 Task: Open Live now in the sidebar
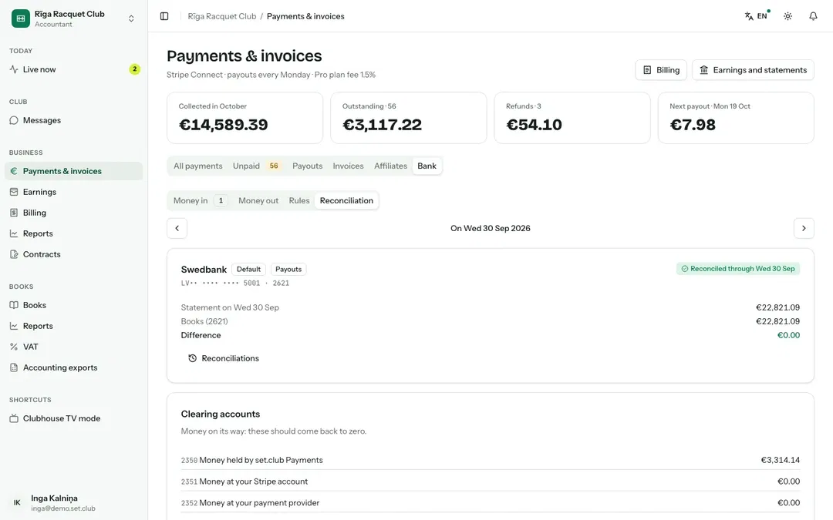74,69
